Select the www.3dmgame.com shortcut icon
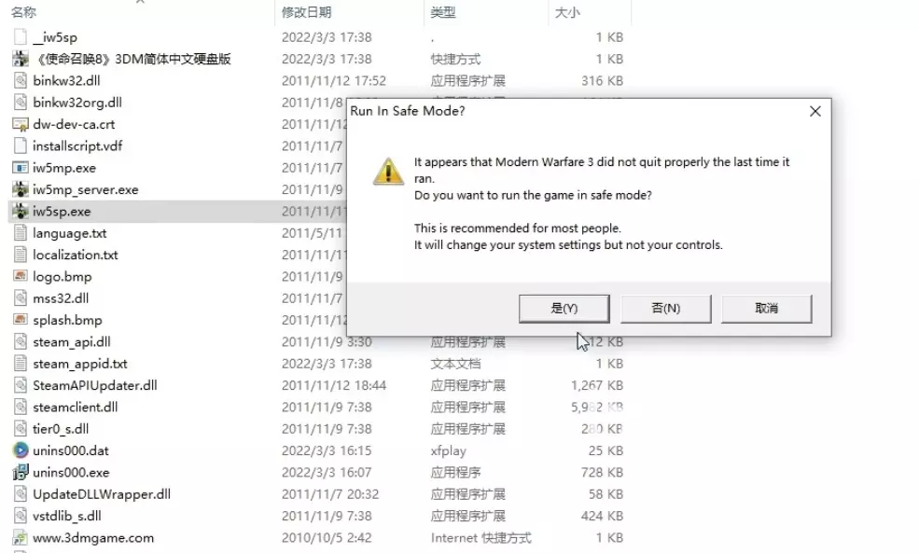This screenshot has height=553, width=919. 21,538
